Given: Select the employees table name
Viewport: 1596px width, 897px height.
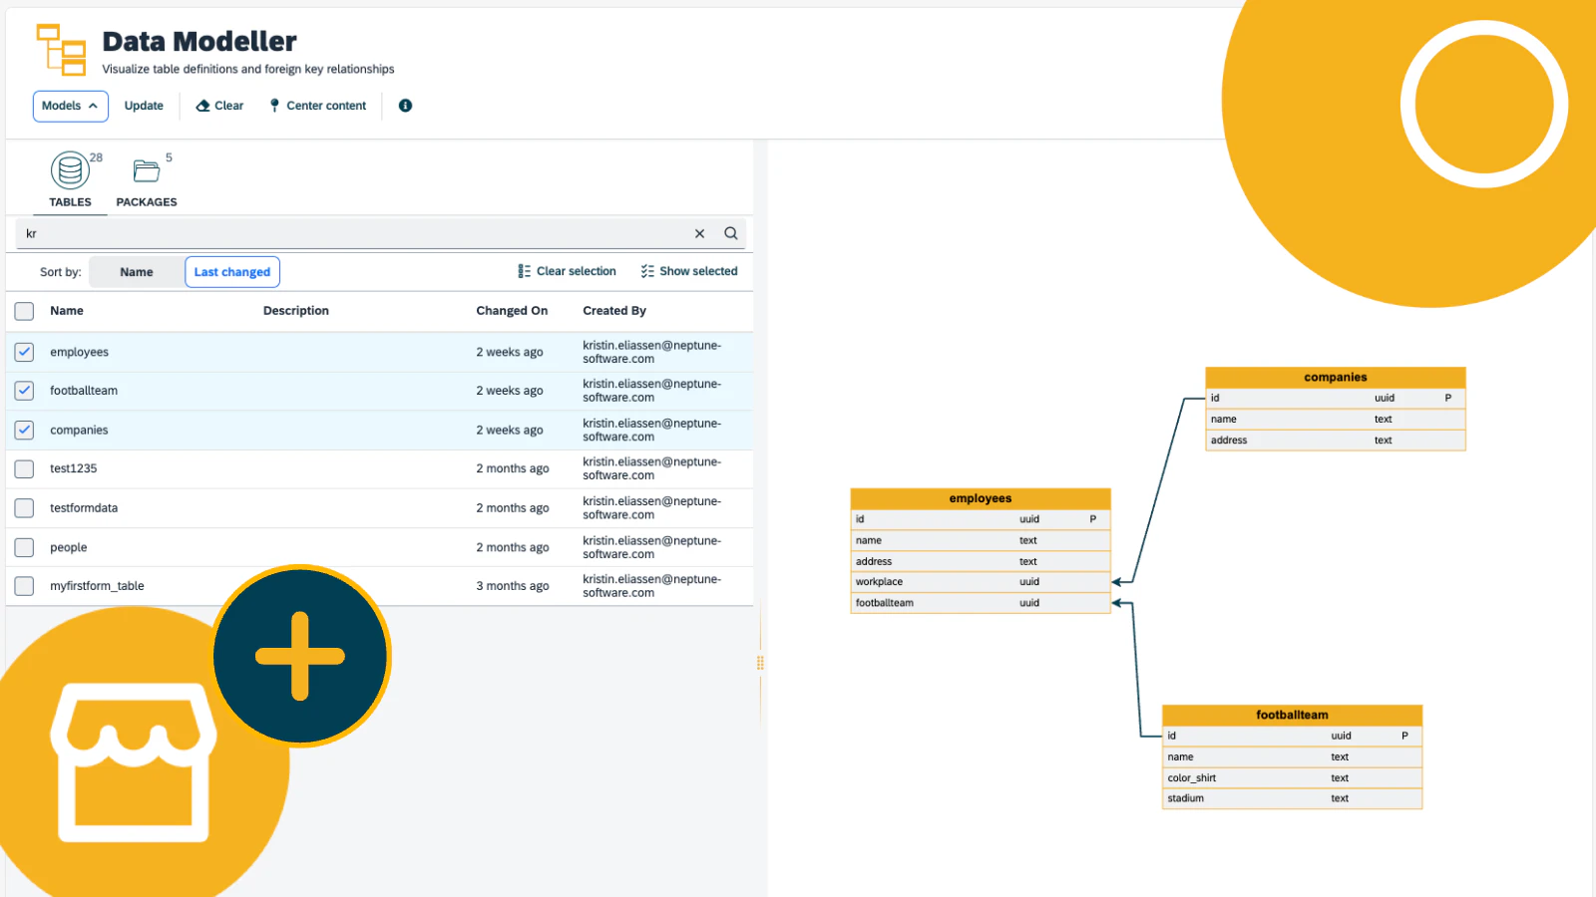Looking at the screenshot, I should (80, 352).
